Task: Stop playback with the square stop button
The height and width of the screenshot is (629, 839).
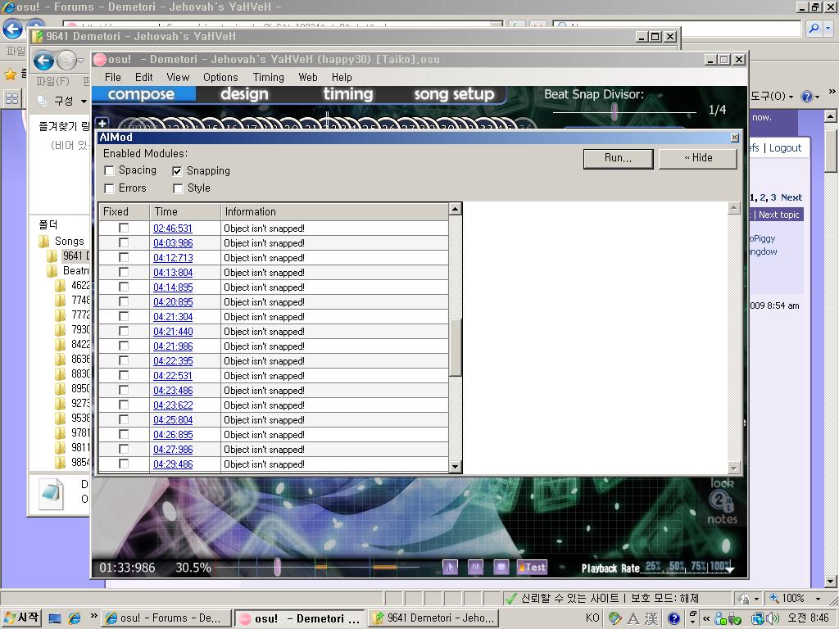Action: click(501, 567)
